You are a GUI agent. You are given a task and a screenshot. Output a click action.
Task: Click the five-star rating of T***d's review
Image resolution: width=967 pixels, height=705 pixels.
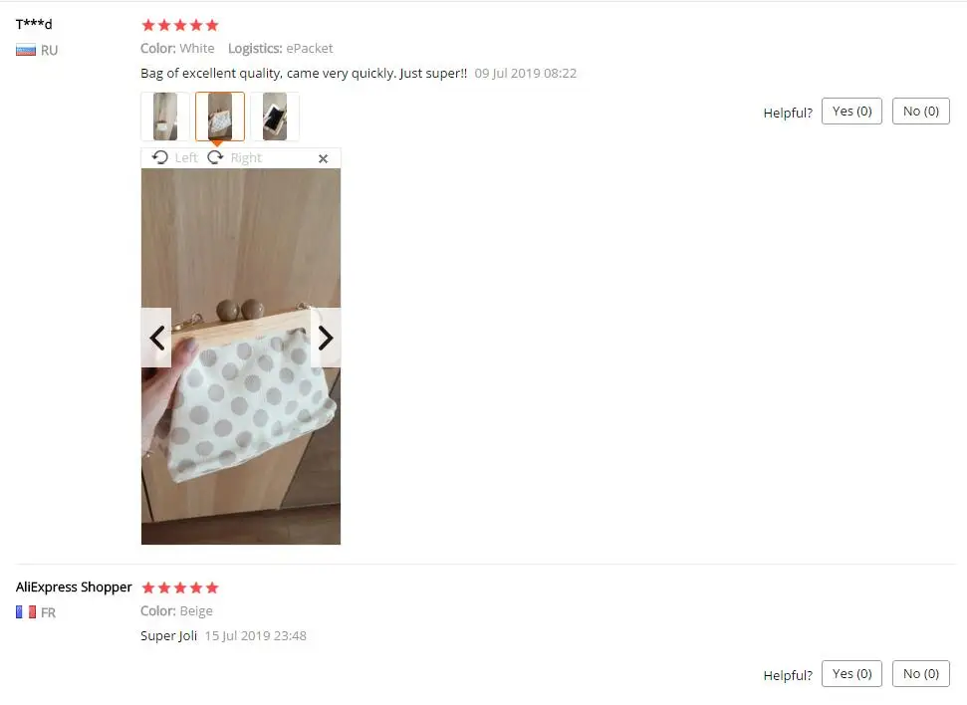(180, 25)
